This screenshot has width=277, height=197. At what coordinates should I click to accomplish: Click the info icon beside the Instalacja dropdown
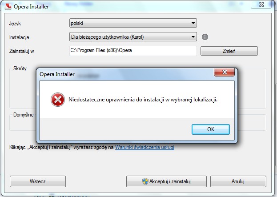[x=205, y=37]
